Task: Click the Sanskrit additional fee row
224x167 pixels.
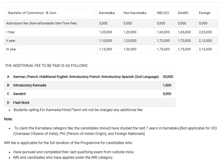Action: pyautogui.click(x=19, y=94)
